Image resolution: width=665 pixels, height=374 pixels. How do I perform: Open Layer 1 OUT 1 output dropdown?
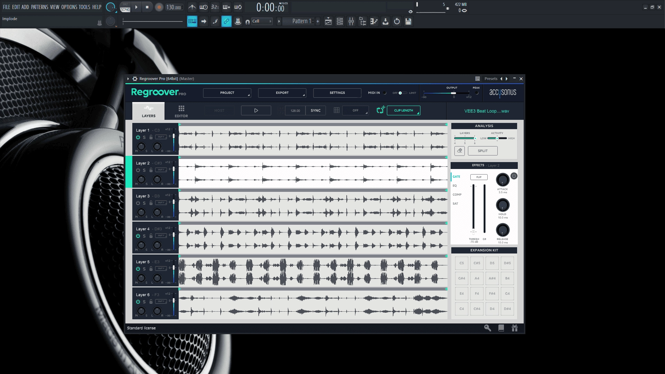point(161,137)
